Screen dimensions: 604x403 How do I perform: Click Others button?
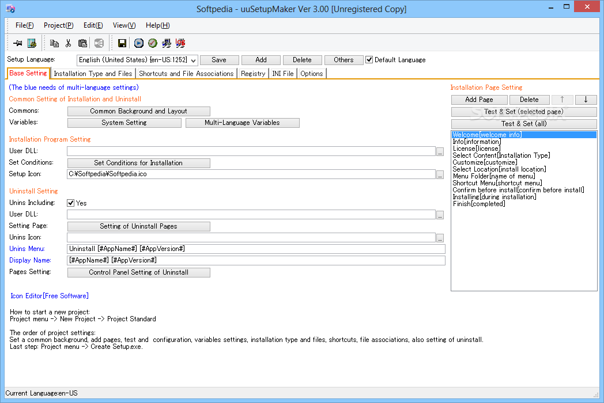[343, 60]
